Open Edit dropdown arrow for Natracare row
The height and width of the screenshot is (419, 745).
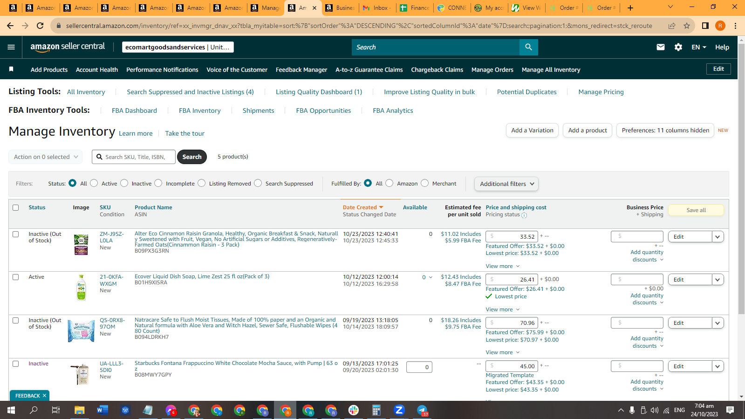718,323
